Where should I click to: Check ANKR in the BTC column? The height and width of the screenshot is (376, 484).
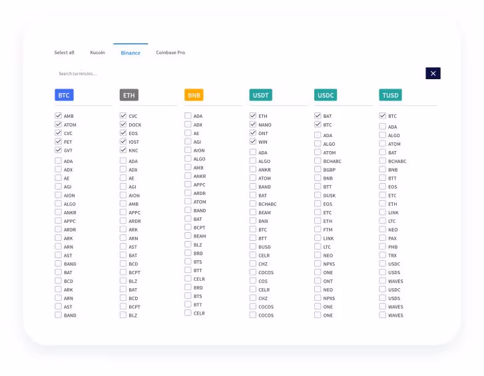tap(59, 212)
